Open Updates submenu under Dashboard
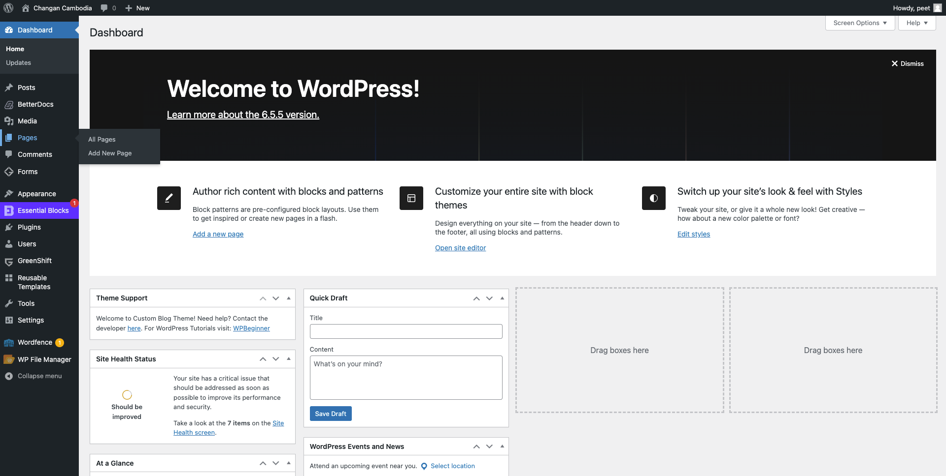 point(18,63)
